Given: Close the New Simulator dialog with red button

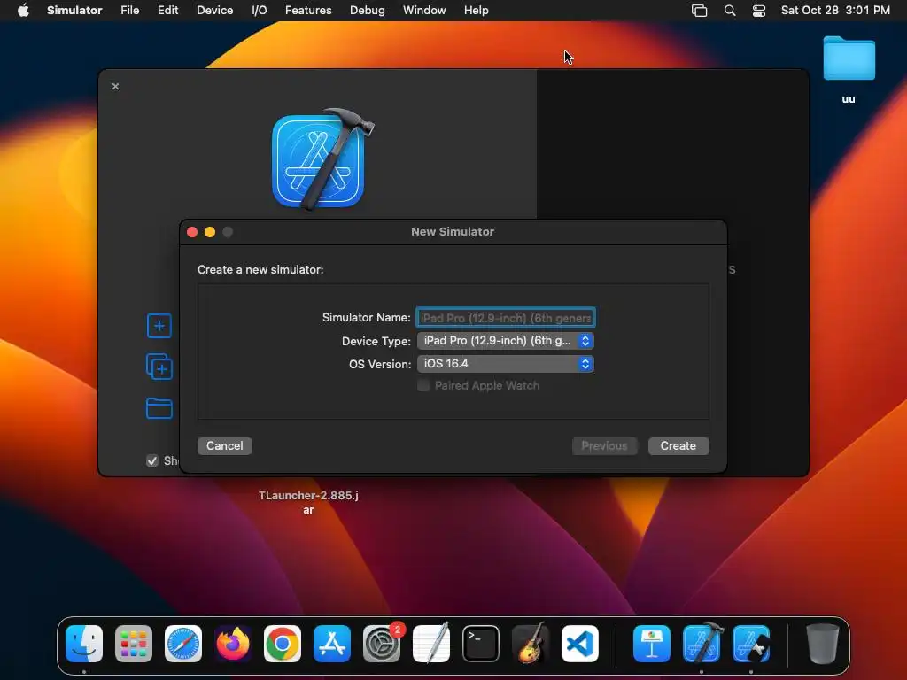Looking at the screenshot, I should tap(192, 232).
